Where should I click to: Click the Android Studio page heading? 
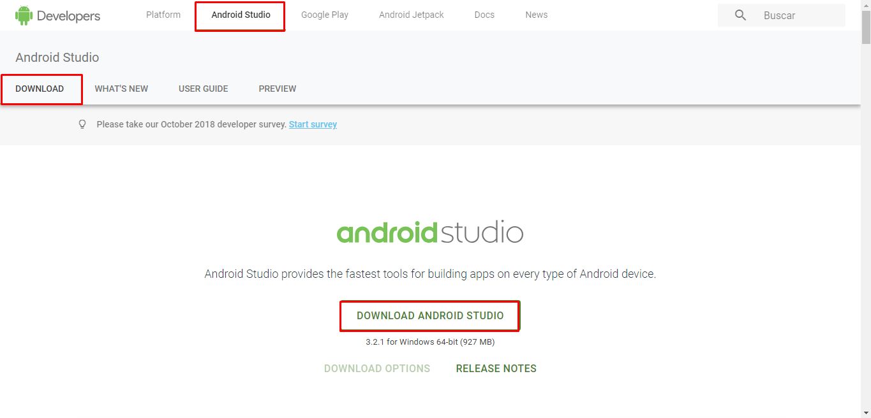click(x=57, y=57)
